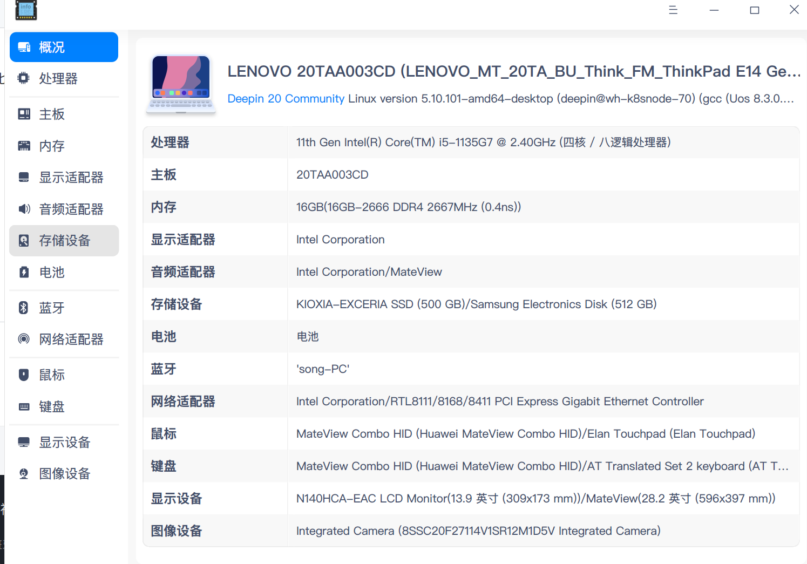The image size is (807, 564).
Task: Go to the 主板 section
Action: pos(64,114)
